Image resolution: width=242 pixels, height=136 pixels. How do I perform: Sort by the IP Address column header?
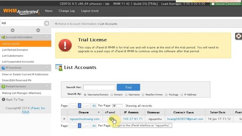[x=131, y=113]
